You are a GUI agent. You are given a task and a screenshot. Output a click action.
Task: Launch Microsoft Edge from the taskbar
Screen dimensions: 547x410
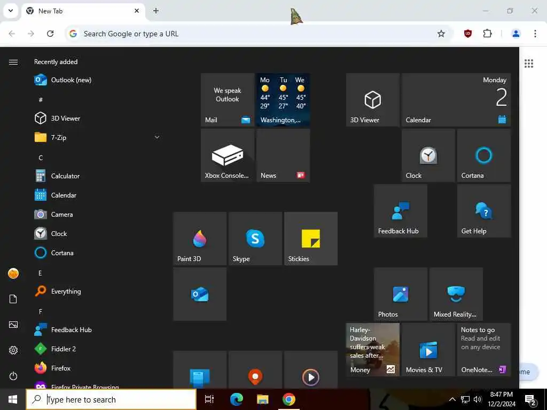tap(236, 399)
